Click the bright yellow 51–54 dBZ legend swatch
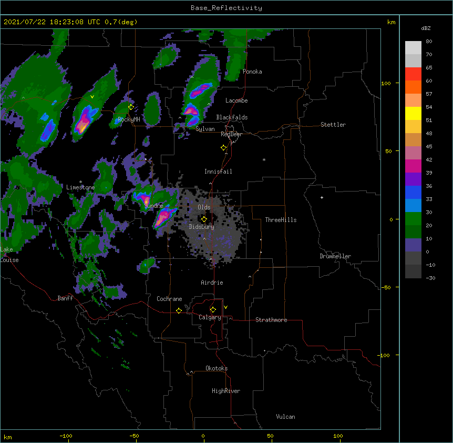This screenshot has height=443, width=453. click(413, 113)
